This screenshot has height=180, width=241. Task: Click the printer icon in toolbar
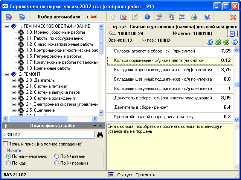(194, 17)
